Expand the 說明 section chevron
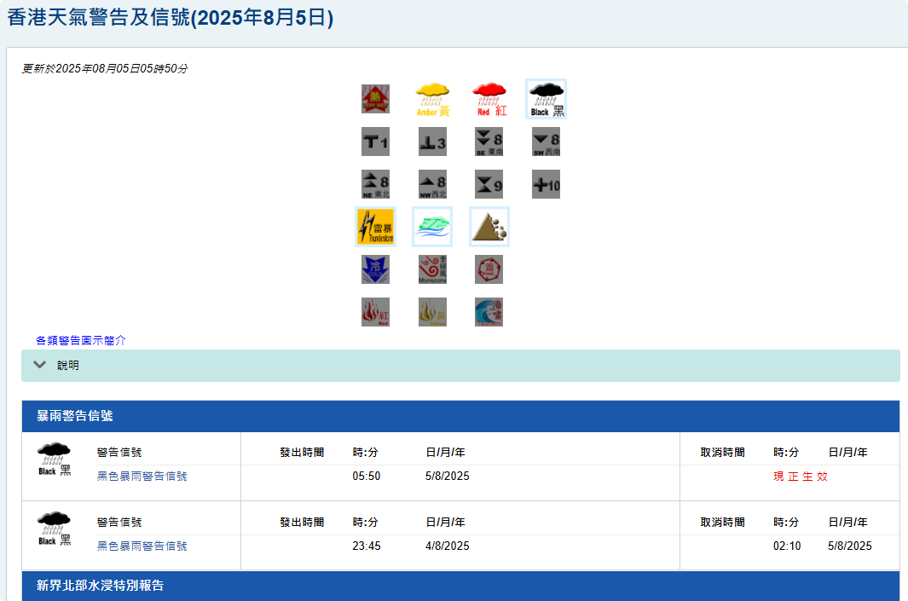Image resolution: width=908 pixels, height=601 pixels. (x=39, y=365)
